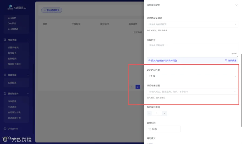Open 自动添加好友 menu item
The height and width of the screenshot is (144, 242).
click(x=14, y=118)
